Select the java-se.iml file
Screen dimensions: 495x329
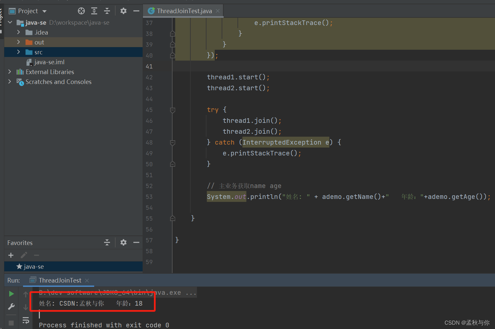(46, 62)
